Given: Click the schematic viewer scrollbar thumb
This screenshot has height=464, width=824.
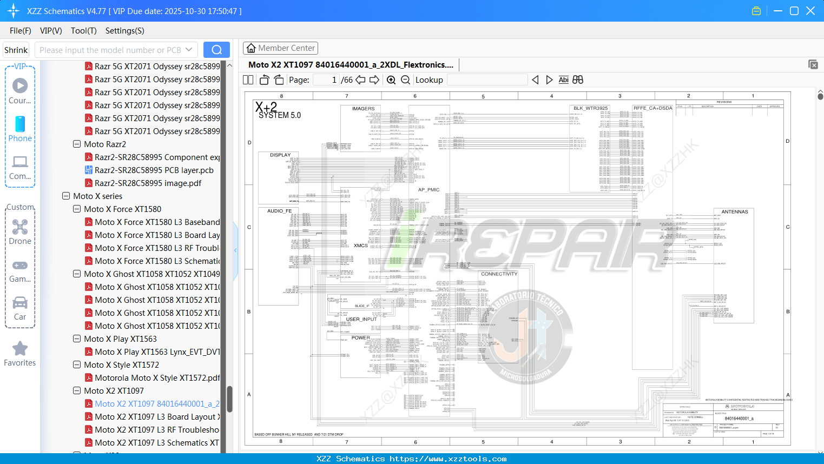Looking at the screenshot, I should click(820, 96).
